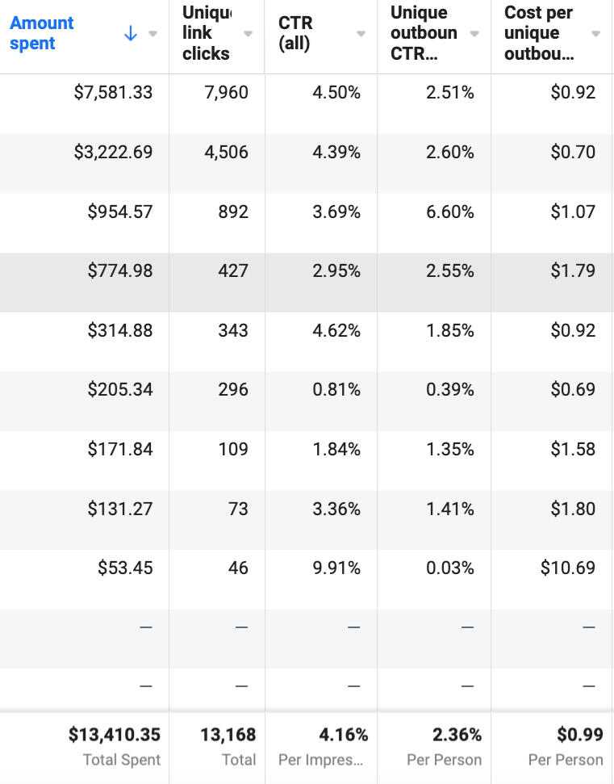Click the 6.60% unique outbound CTR cell
Image resolution: width=614 pixels, height=784 pixels.
pyautogui.click(x=450, y=212)
